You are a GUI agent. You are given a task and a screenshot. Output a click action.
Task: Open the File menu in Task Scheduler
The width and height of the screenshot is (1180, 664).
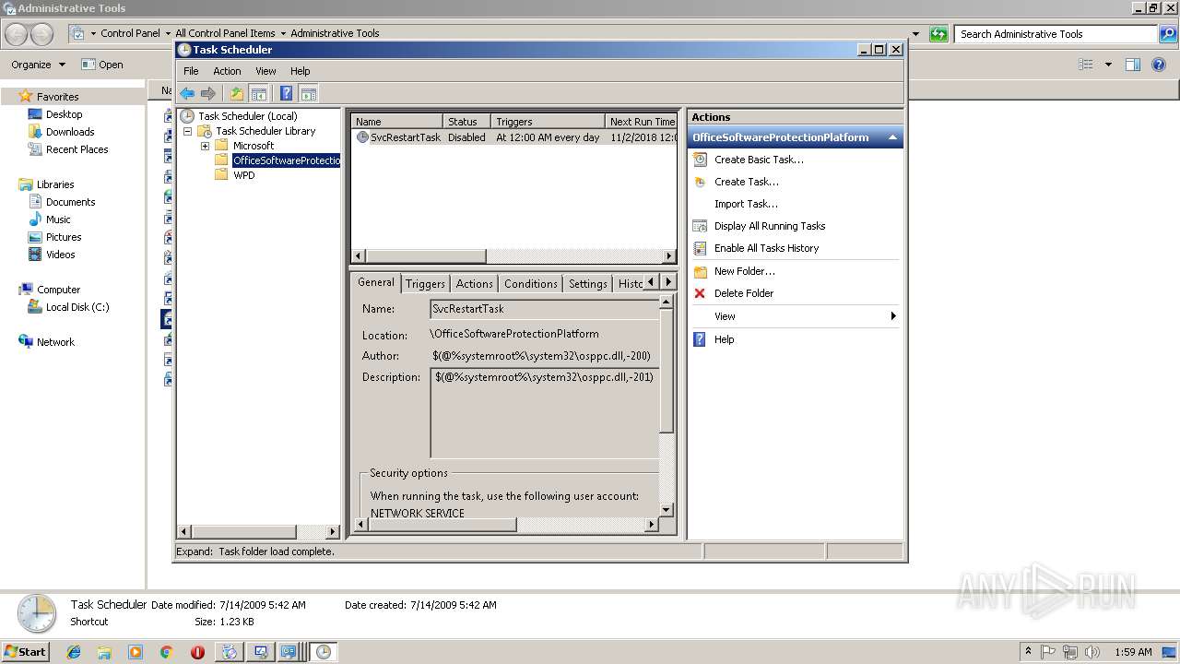coord(191,71)
